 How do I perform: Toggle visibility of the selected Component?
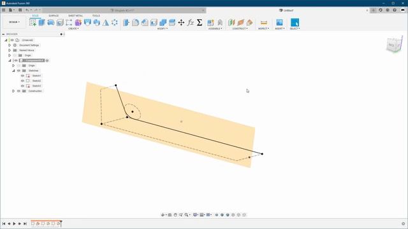[x=16, y=60]
